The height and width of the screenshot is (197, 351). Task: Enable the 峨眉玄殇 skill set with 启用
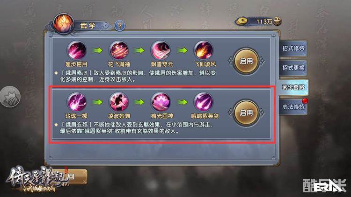[246, 113]
